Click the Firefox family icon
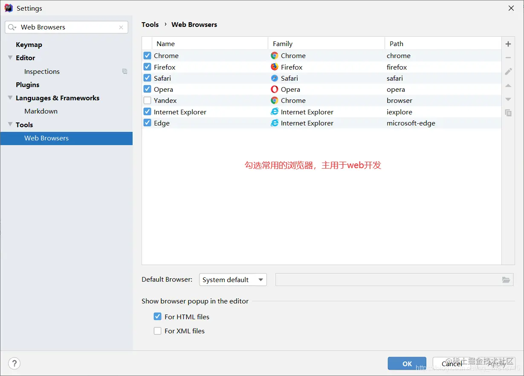524x376 pixels. point(275,67)
